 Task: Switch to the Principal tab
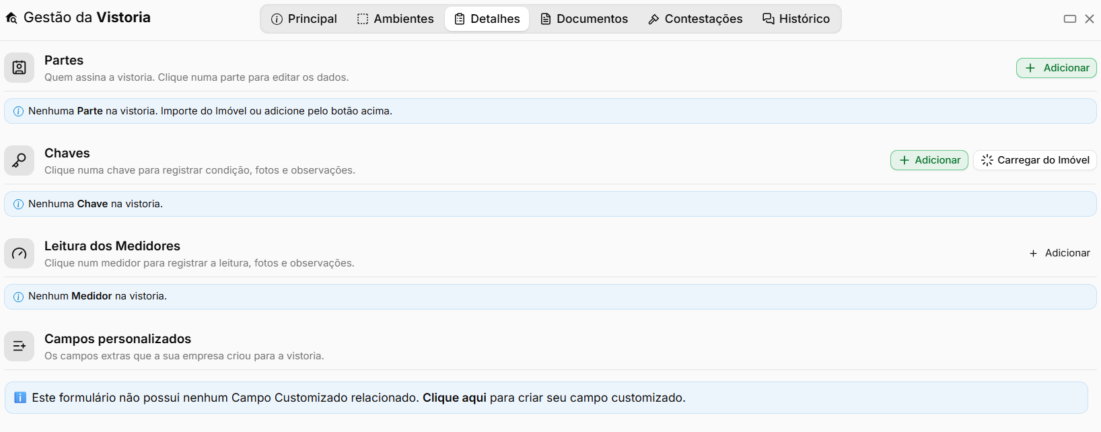pyautogui.click(x=304, y=19)
